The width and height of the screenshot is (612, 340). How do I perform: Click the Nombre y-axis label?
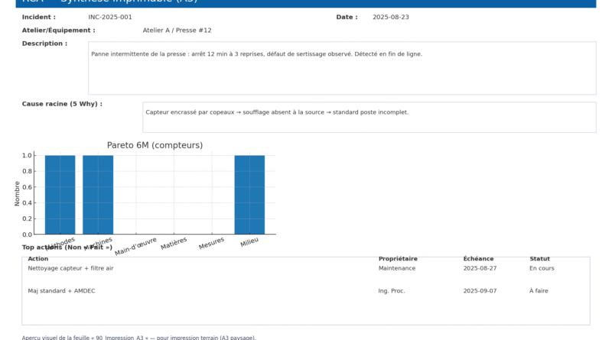click(x=18, y=193)
